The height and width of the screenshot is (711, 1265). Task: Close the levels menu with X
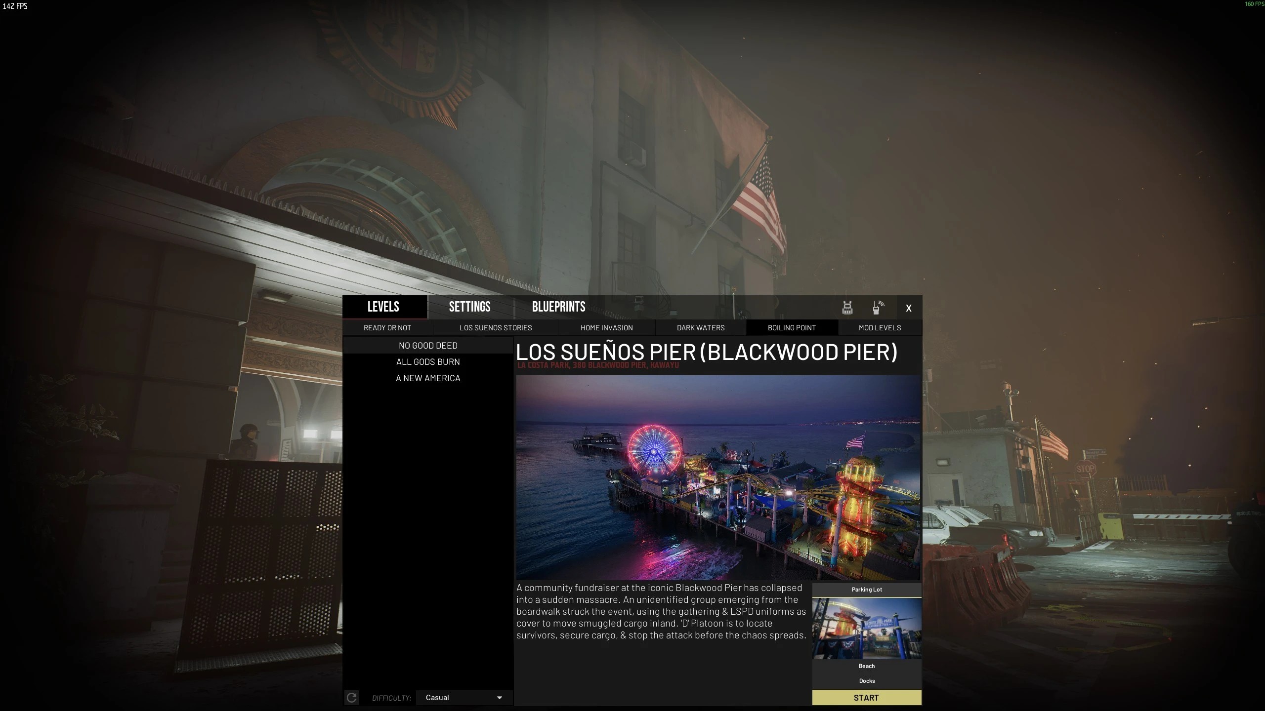pyautogui.click(x=908, y=308)
